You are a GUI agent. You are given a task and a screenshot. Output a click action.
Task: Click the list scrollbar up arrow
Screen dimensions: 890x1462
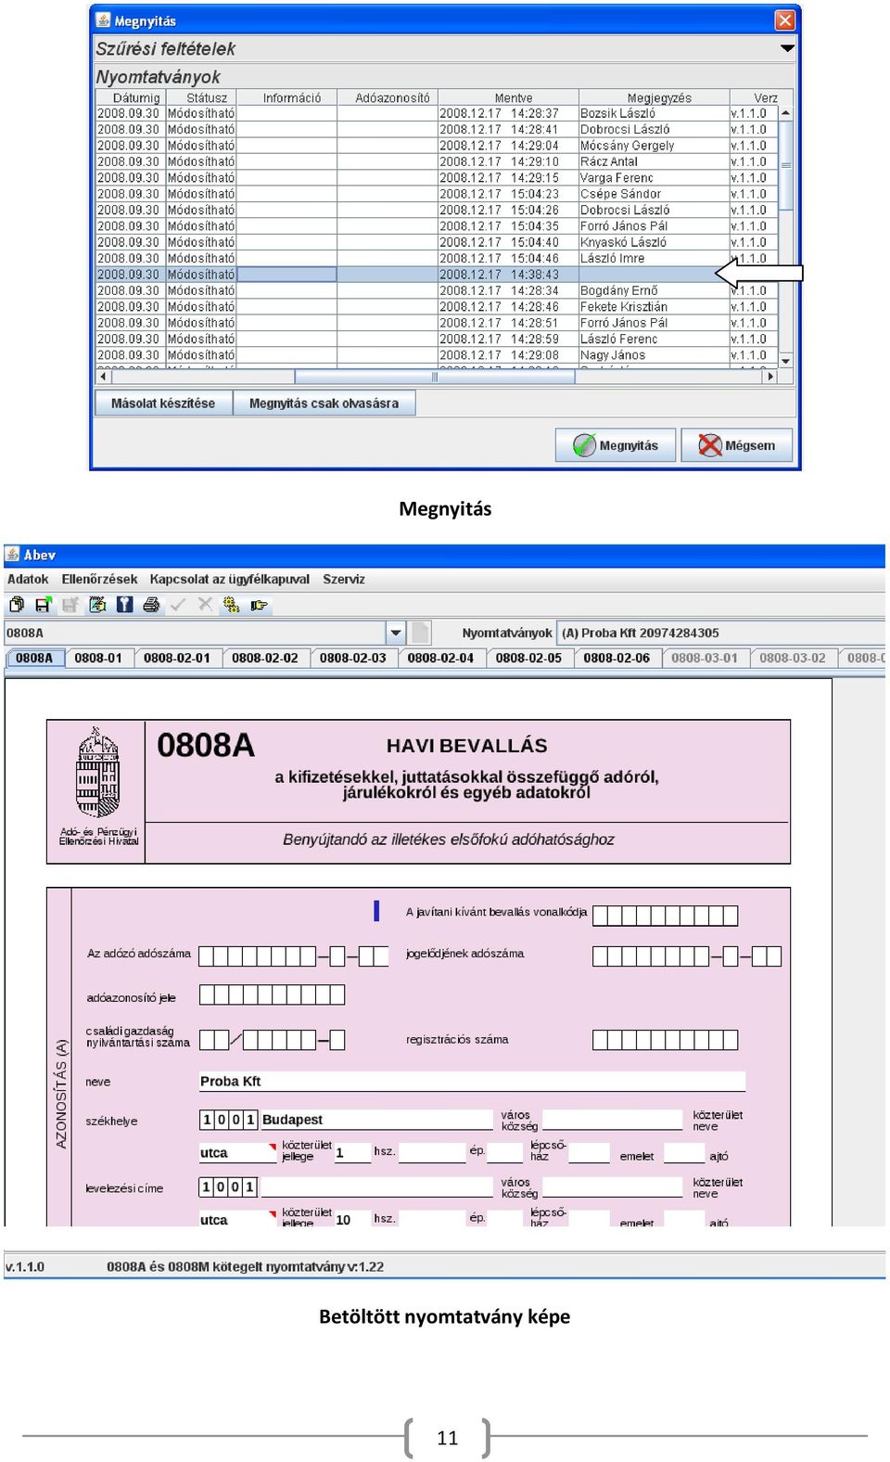(x=786, y=113)
